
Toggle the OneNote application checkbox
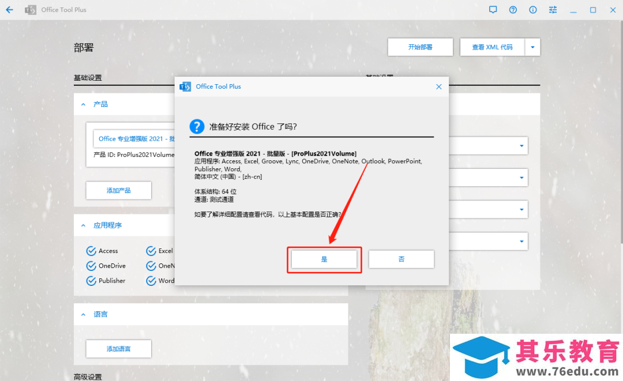[x=151, y=266]
